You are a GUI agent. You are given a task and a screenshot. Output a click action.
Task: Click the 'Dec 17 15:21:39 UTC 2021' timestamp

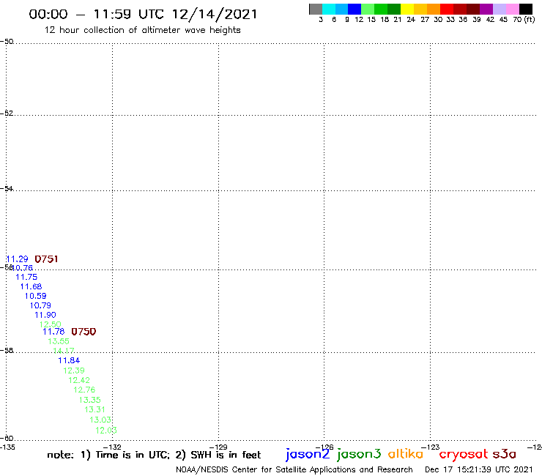(x=479, y=470)
